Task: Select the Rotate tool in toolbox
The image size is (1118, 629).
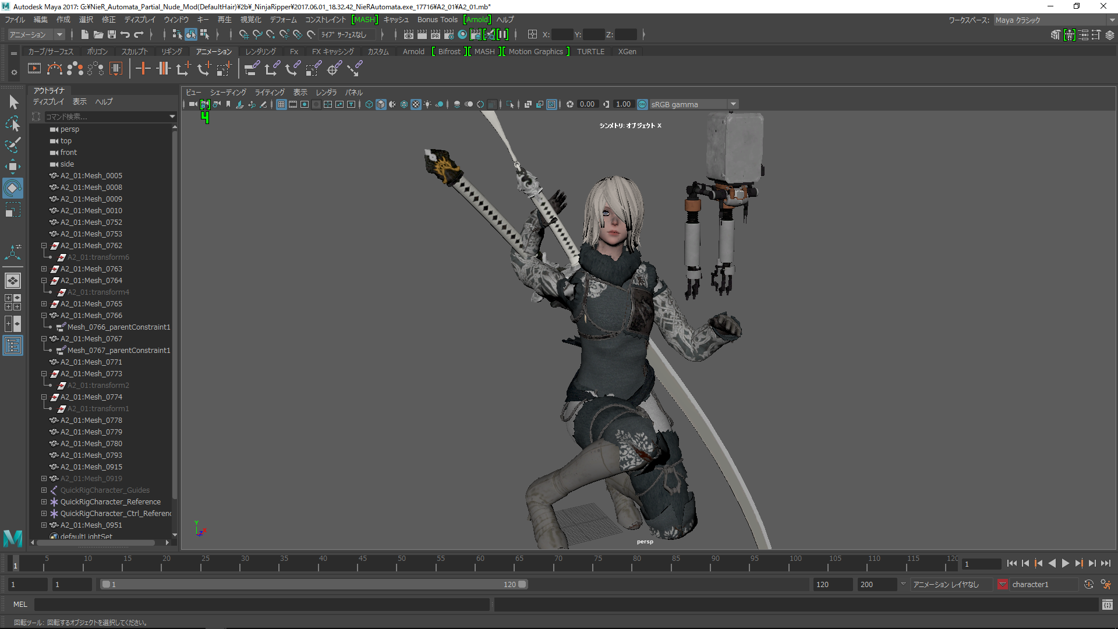Action: 12,188
